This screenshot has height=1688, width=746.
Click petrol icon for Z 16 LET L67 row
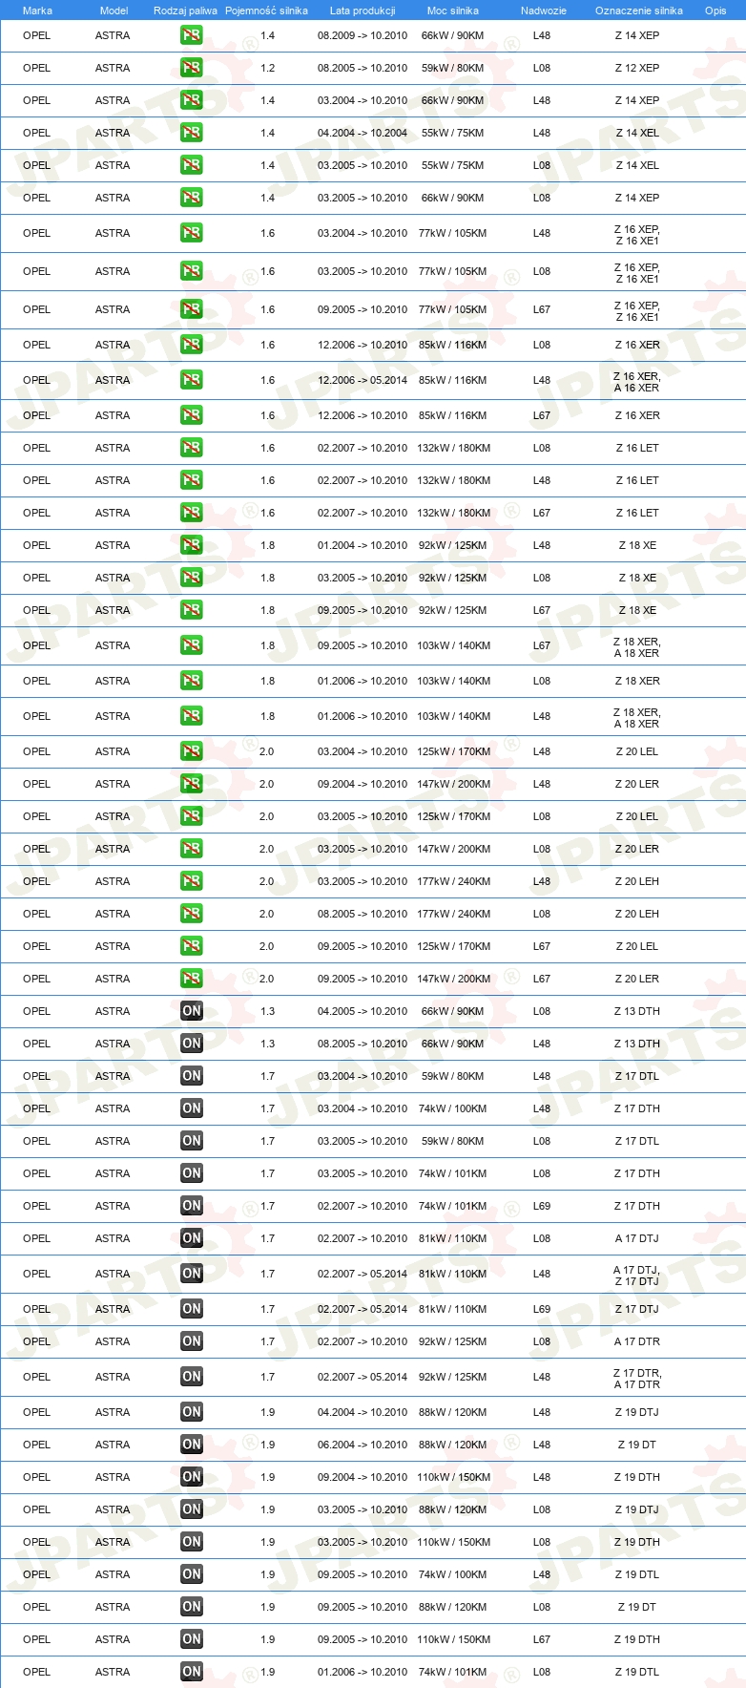(192, 513)
